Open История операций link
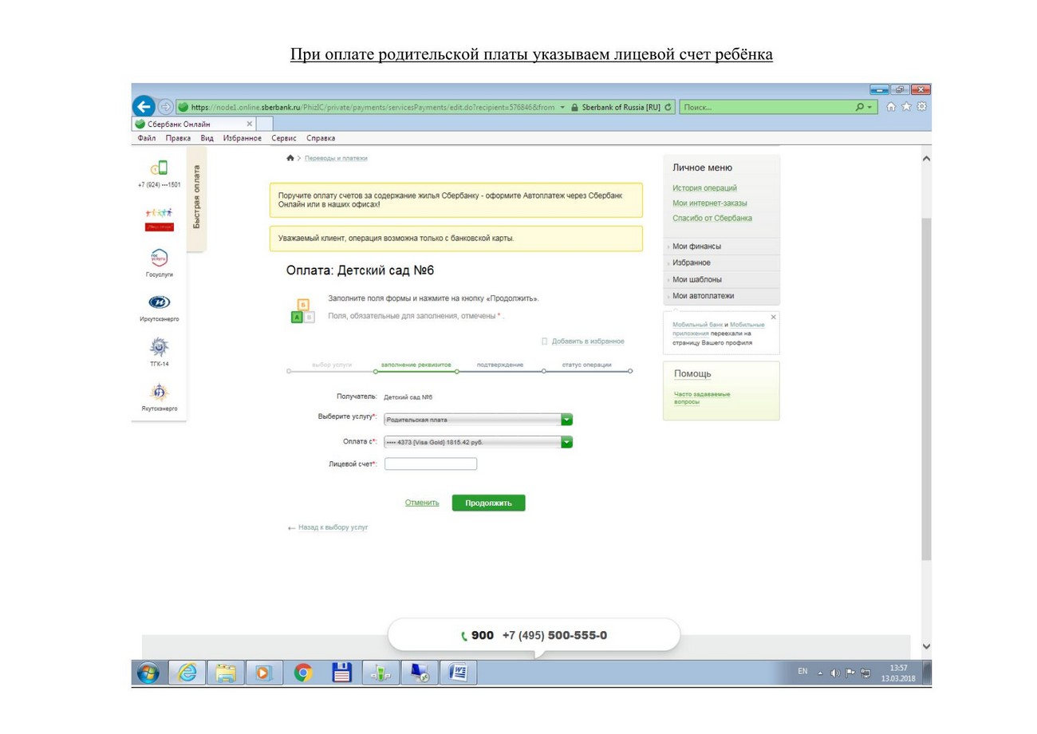 click(x=704, y=187)
